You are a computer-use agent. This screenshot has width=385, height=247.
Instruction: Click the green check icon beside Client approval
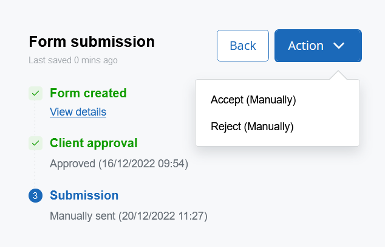35,144
